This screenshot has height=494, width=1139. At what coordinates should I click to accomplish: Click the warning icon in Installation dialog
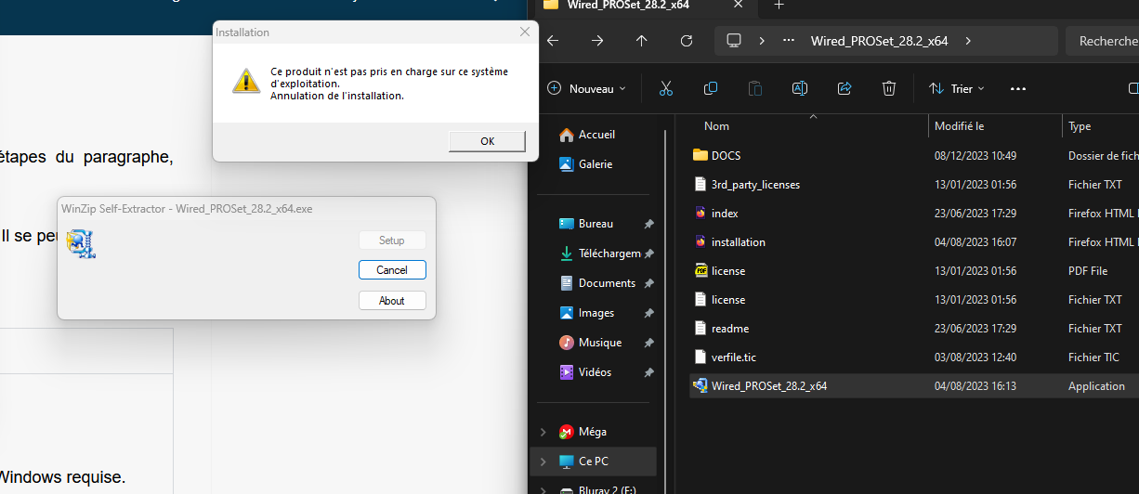pos(246,81)
